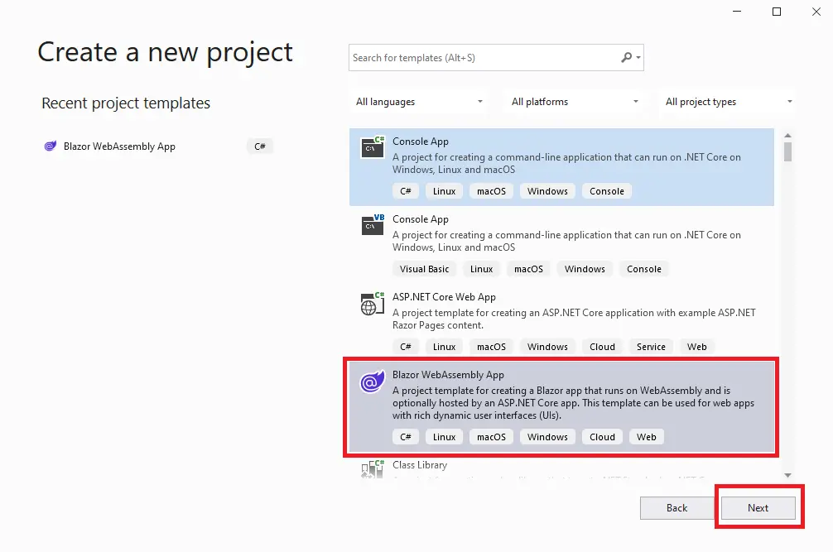Go to the next step with Next
This screenshot has width=833, height=552.
(758, 508)
